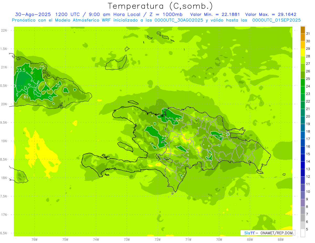Image resolution: width=315 pixels, height=243 pixels.
Task: Click the "76W" longitude axis label
Action: pyautogui.click(x=34, y=240)
